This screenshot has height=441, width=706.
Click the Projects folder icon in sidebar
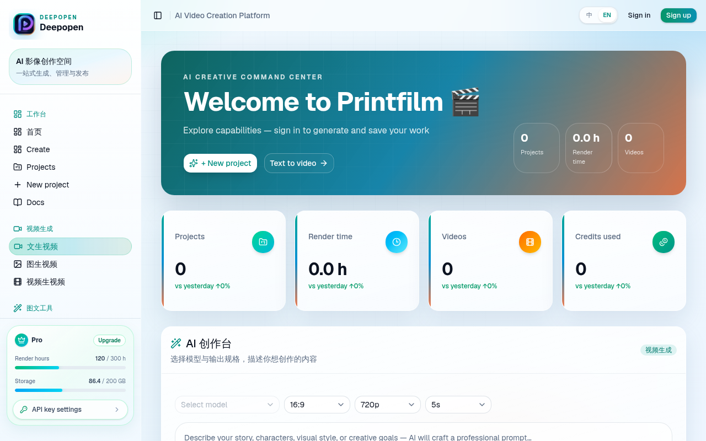(x=18, y=167)
